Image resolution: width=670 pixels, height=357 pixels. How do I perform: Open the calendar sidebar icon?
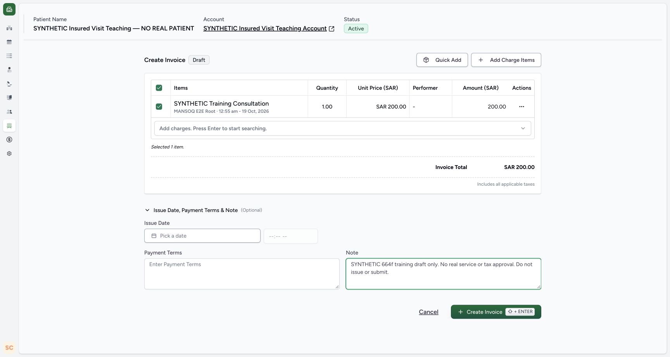pyautogui.click(x=9, y=42)
